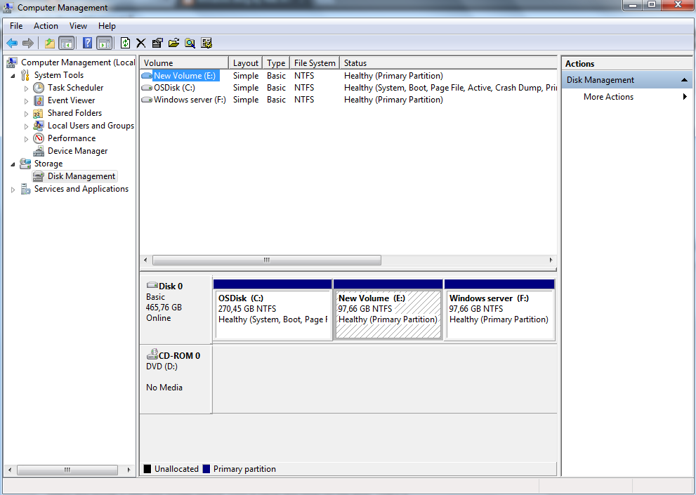Open volume properties using the properties toolbar icon
This screenshot has width=696, height=495.
click(x=157, y=42)
